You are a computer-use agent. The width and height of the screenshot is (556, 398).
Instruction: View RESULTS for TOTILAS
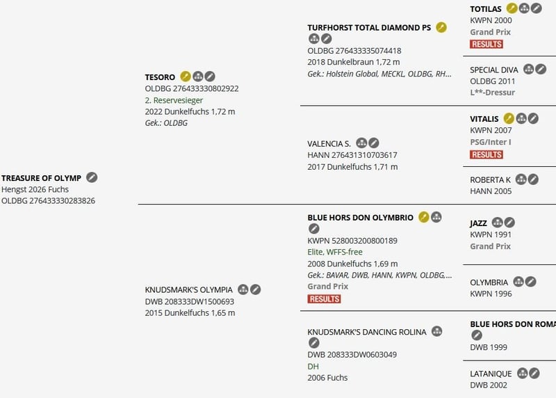click(486, 44)
